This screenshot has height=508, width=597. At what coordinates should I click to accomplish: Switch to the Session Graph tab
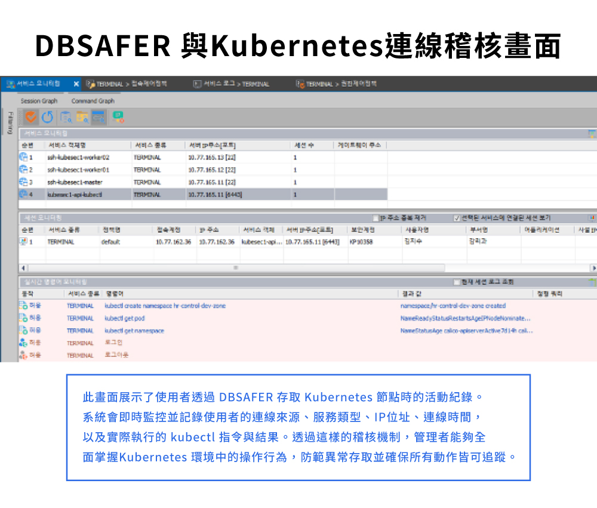click(39, 101)
